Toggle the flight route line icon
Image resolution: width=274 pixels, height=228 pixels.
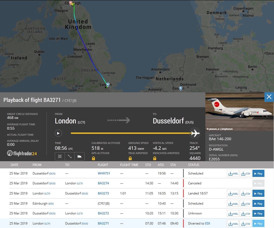point(70,156)
